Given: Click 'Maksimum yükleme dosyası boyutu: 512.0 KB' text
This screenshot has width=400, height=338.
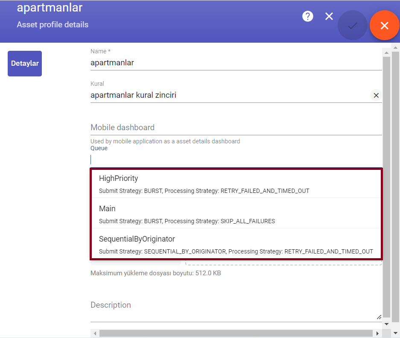Looking at the screenshot, I should [x=156, y=273].
